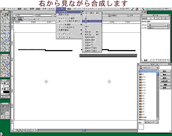Click the black fill color swatch
The height and width of the screenshot is (136, 172).
point(6,92)
